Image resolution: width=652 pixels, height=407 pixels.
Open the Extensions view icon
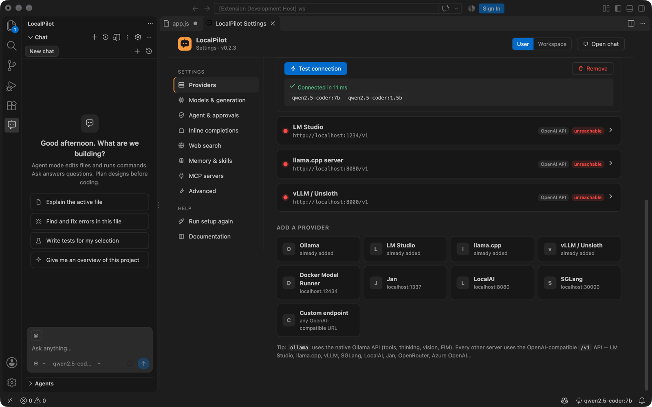point(12,105)
